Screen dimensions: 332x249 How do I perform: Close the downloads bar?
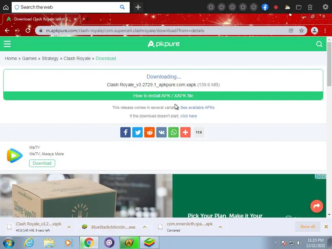pos(326,227)
